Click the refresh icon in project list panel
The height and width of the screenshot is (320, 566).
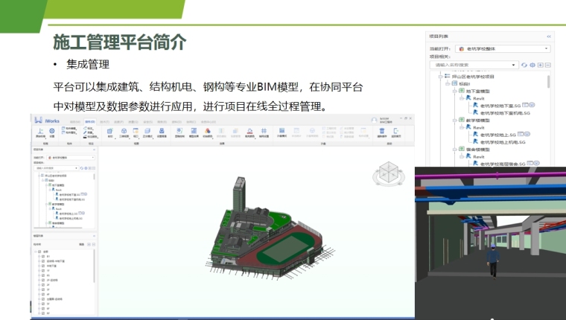pos(524,65)
